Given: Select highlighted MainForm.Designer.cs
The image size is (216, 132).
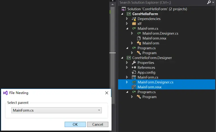Looking at the screenshot, I should coord(155,82).
